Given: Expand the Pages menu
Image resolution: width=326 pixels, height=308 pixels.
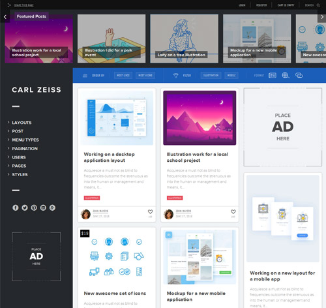Looking at the screenshot, I should click(x=19, y=166).
